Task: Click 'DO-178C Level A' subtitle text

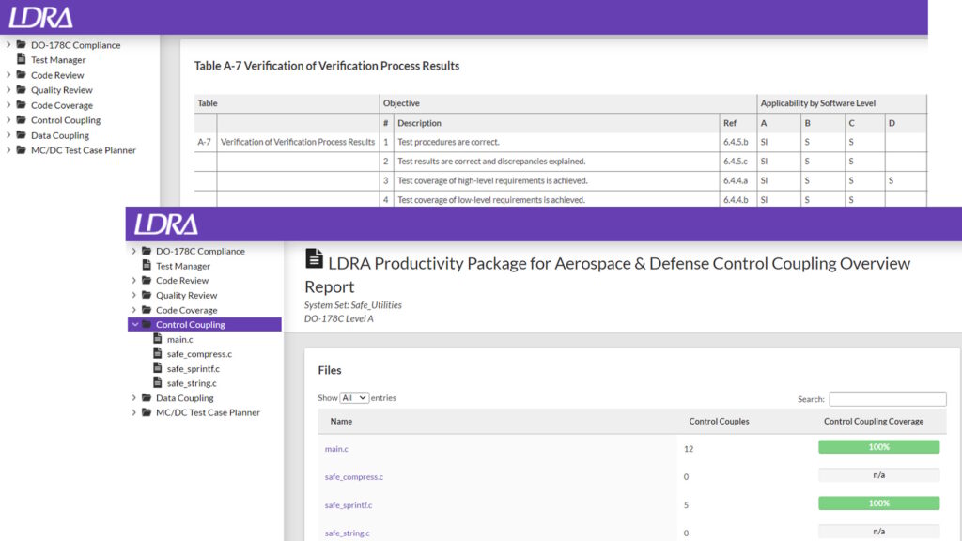Action: tap(338, 318)
